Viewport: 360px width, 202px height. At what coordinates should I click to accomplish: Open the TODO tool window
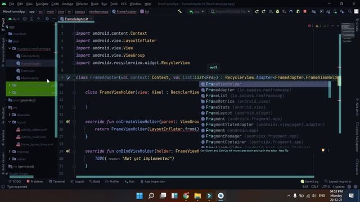[15, 181]
